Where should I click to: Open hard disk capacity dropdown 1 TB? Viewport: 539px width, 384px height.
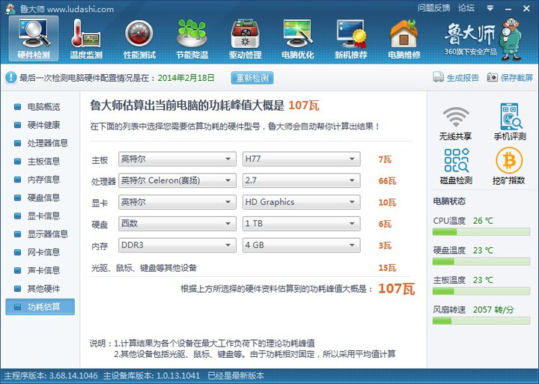(x=302, y=224)
